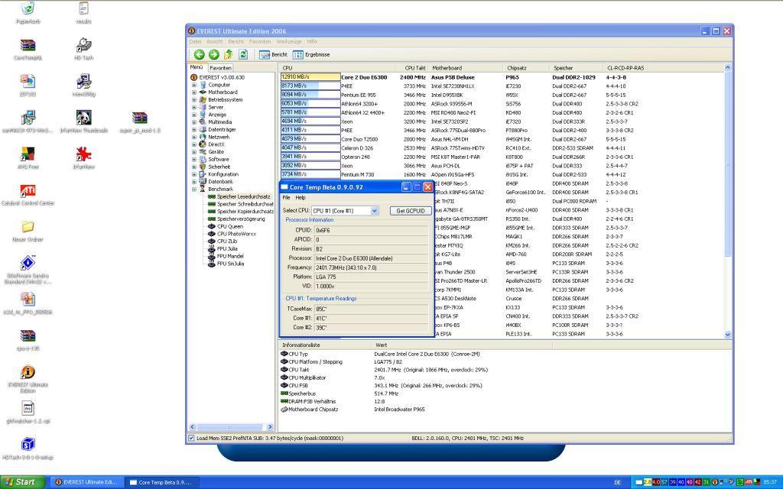Click the 8173 MB/s result bar

(310, 86)
